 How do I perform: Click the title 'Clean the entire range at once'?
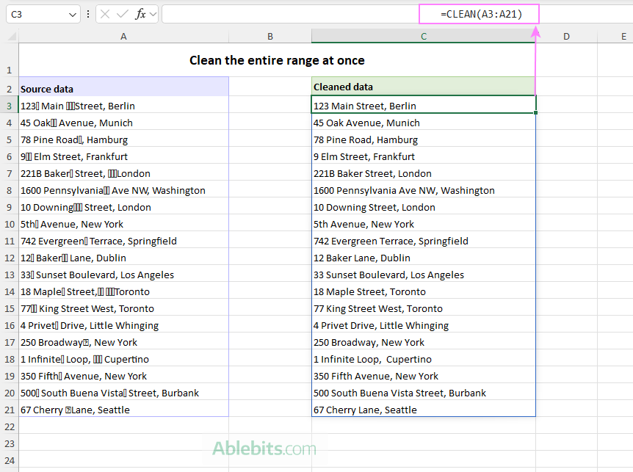click(277, 60)
